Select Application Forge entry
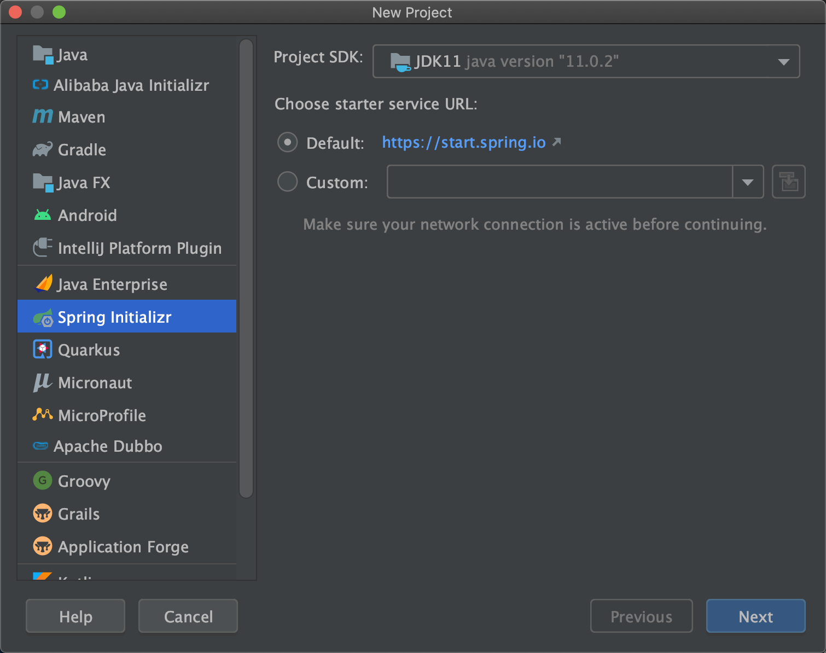 pos(127,546)
